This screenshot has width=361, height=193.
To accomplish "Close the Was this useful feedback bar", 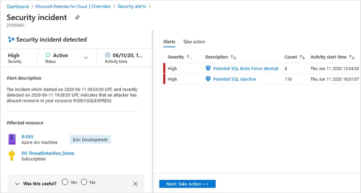I will pos(135,183).
